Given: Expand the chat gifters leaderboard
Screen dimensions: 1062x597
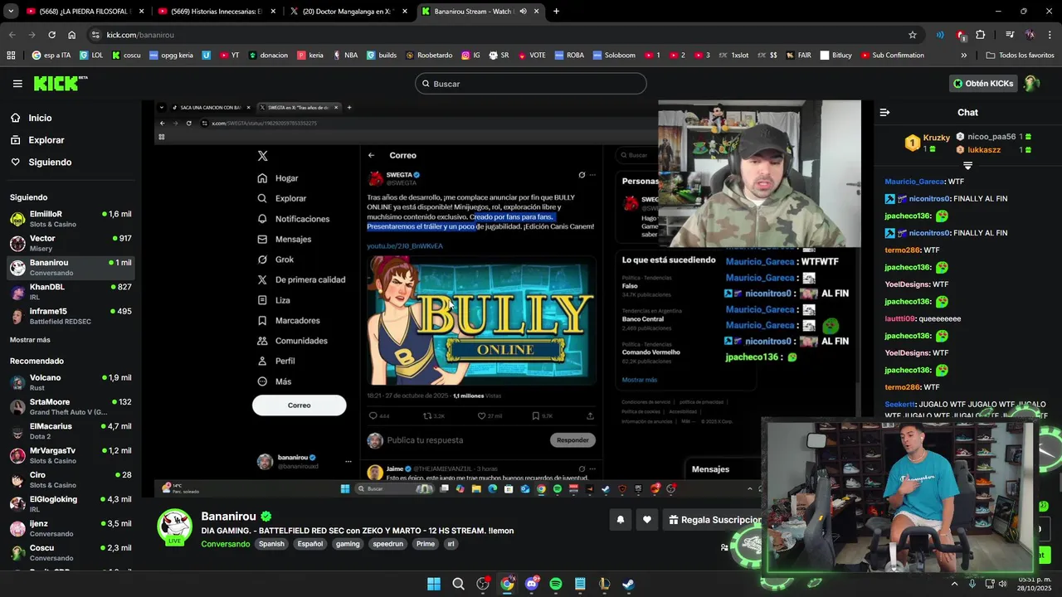Looking at the screenshot, I should pyautogui.click(x=967, y=166).
